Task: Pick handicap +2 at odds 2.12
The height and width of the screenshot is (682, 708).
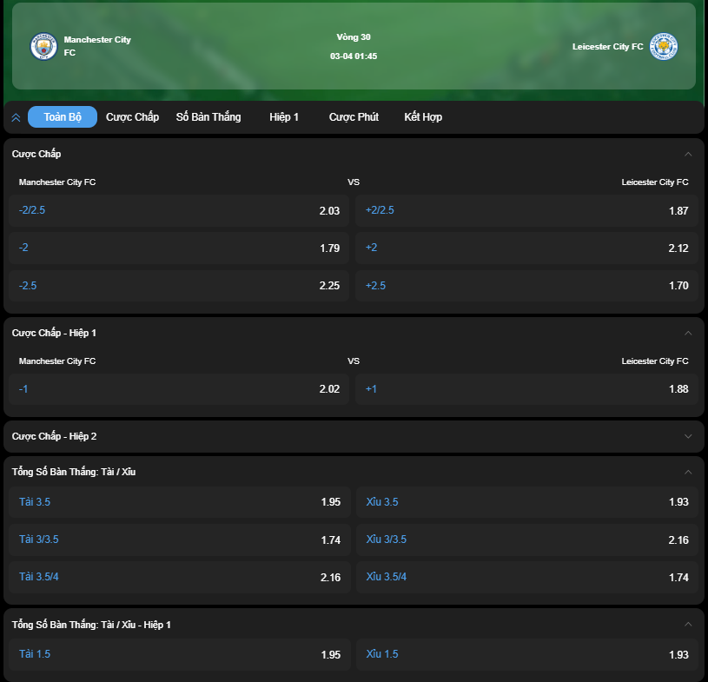Action: (526, 248)
